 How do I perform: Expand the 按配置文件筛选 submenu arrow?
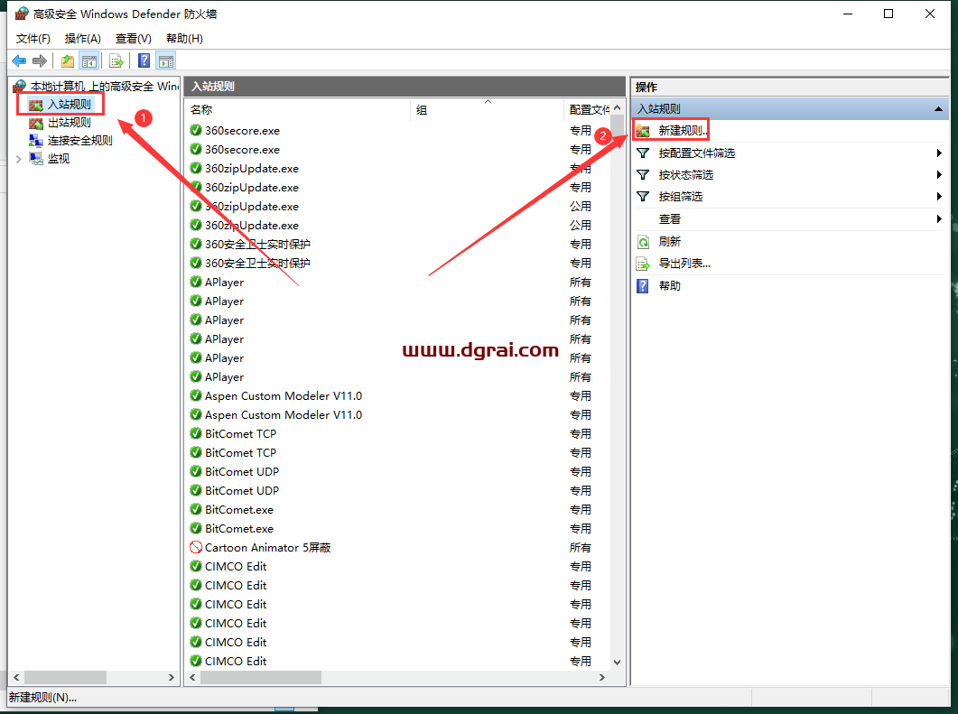(x=939, y=153)
